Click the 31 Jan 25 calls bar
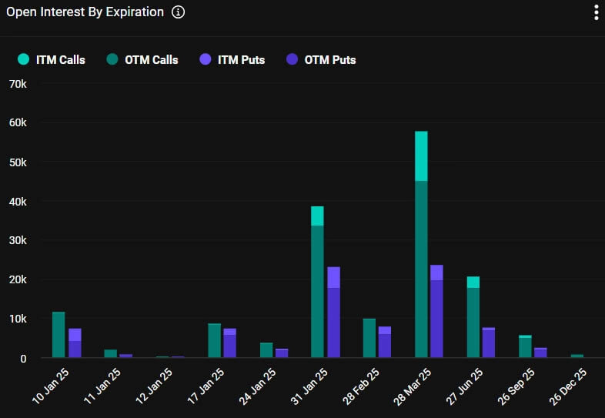Viewport: 605px width, 418px height. [317, 291]
